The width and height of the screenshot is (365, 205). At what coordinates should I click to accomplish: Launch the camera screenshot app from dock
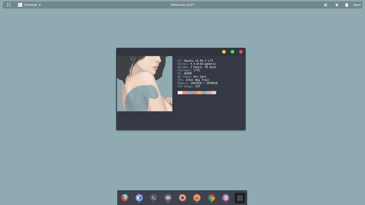click(183, 198)
